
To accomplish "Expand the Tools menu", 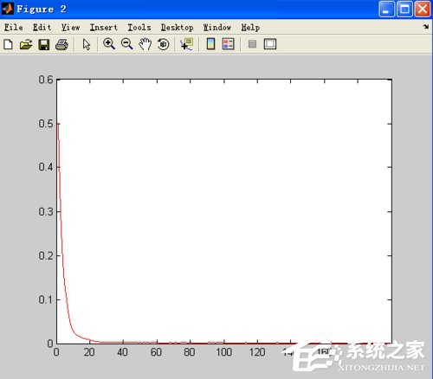I will [x=139, y=28].
